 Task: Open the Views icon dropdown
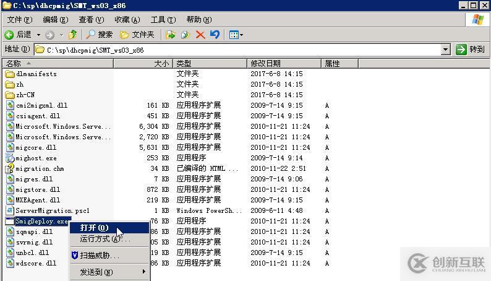236,35
